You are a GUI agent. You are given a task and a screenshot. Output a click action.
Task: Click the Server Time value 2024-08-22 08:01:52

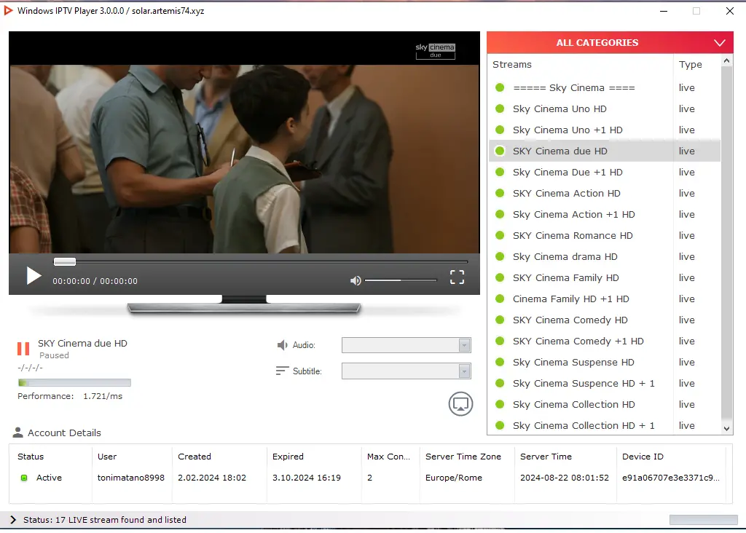pyautogui.click(x=565, y=478)
